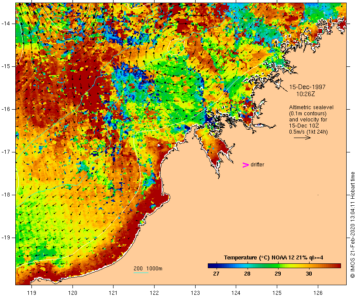Click the 'Altimetric sealevel' caption line
Viewport: 358px width, 297px height.
coord(311,107)
